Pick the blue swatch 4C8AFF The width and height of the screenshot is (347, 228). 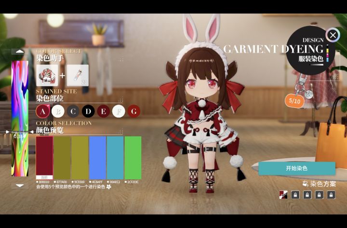point(97,158)
